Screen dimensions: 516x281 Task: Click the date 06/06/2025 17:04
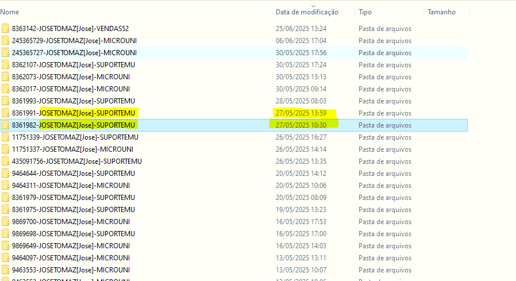(301, 41)
